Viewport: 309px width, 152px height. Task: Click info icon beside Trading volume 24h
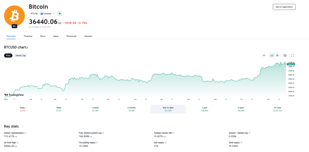coord(174,133)
